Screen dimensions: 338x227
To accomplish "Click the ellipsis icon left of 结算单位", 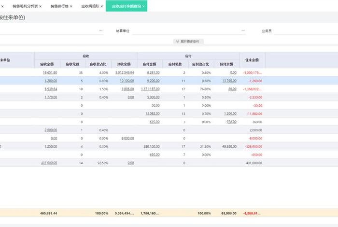I will (100, 30).
